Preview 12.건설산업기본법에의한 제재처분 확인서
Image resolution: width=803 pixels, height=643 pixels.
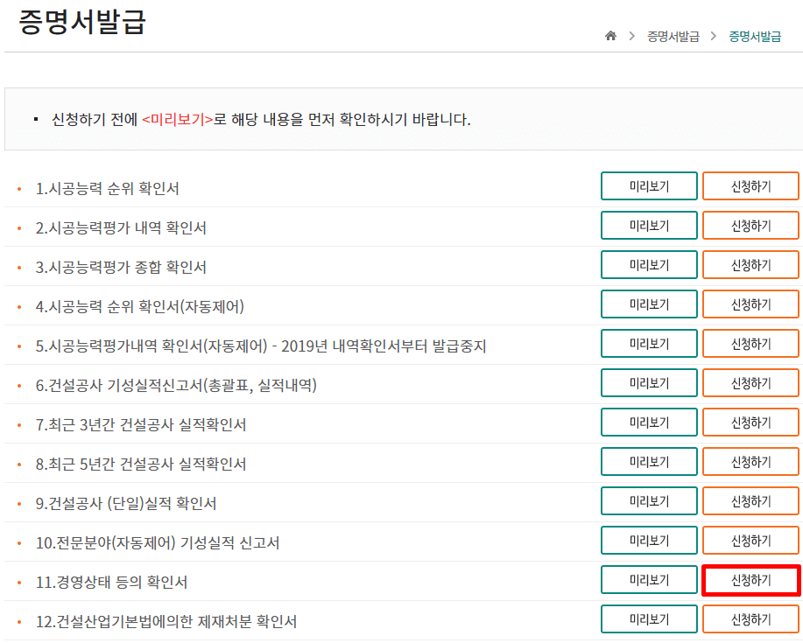click(x=649, y=619)
